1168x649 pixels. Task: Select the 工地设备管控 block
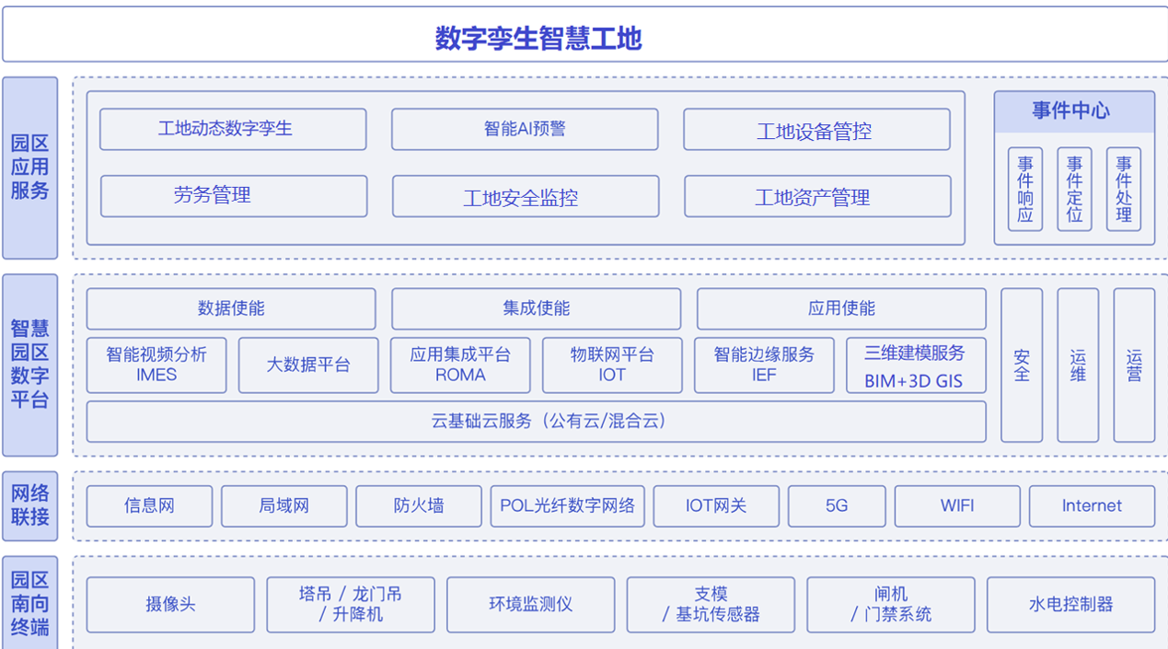[x=817, y=129]
